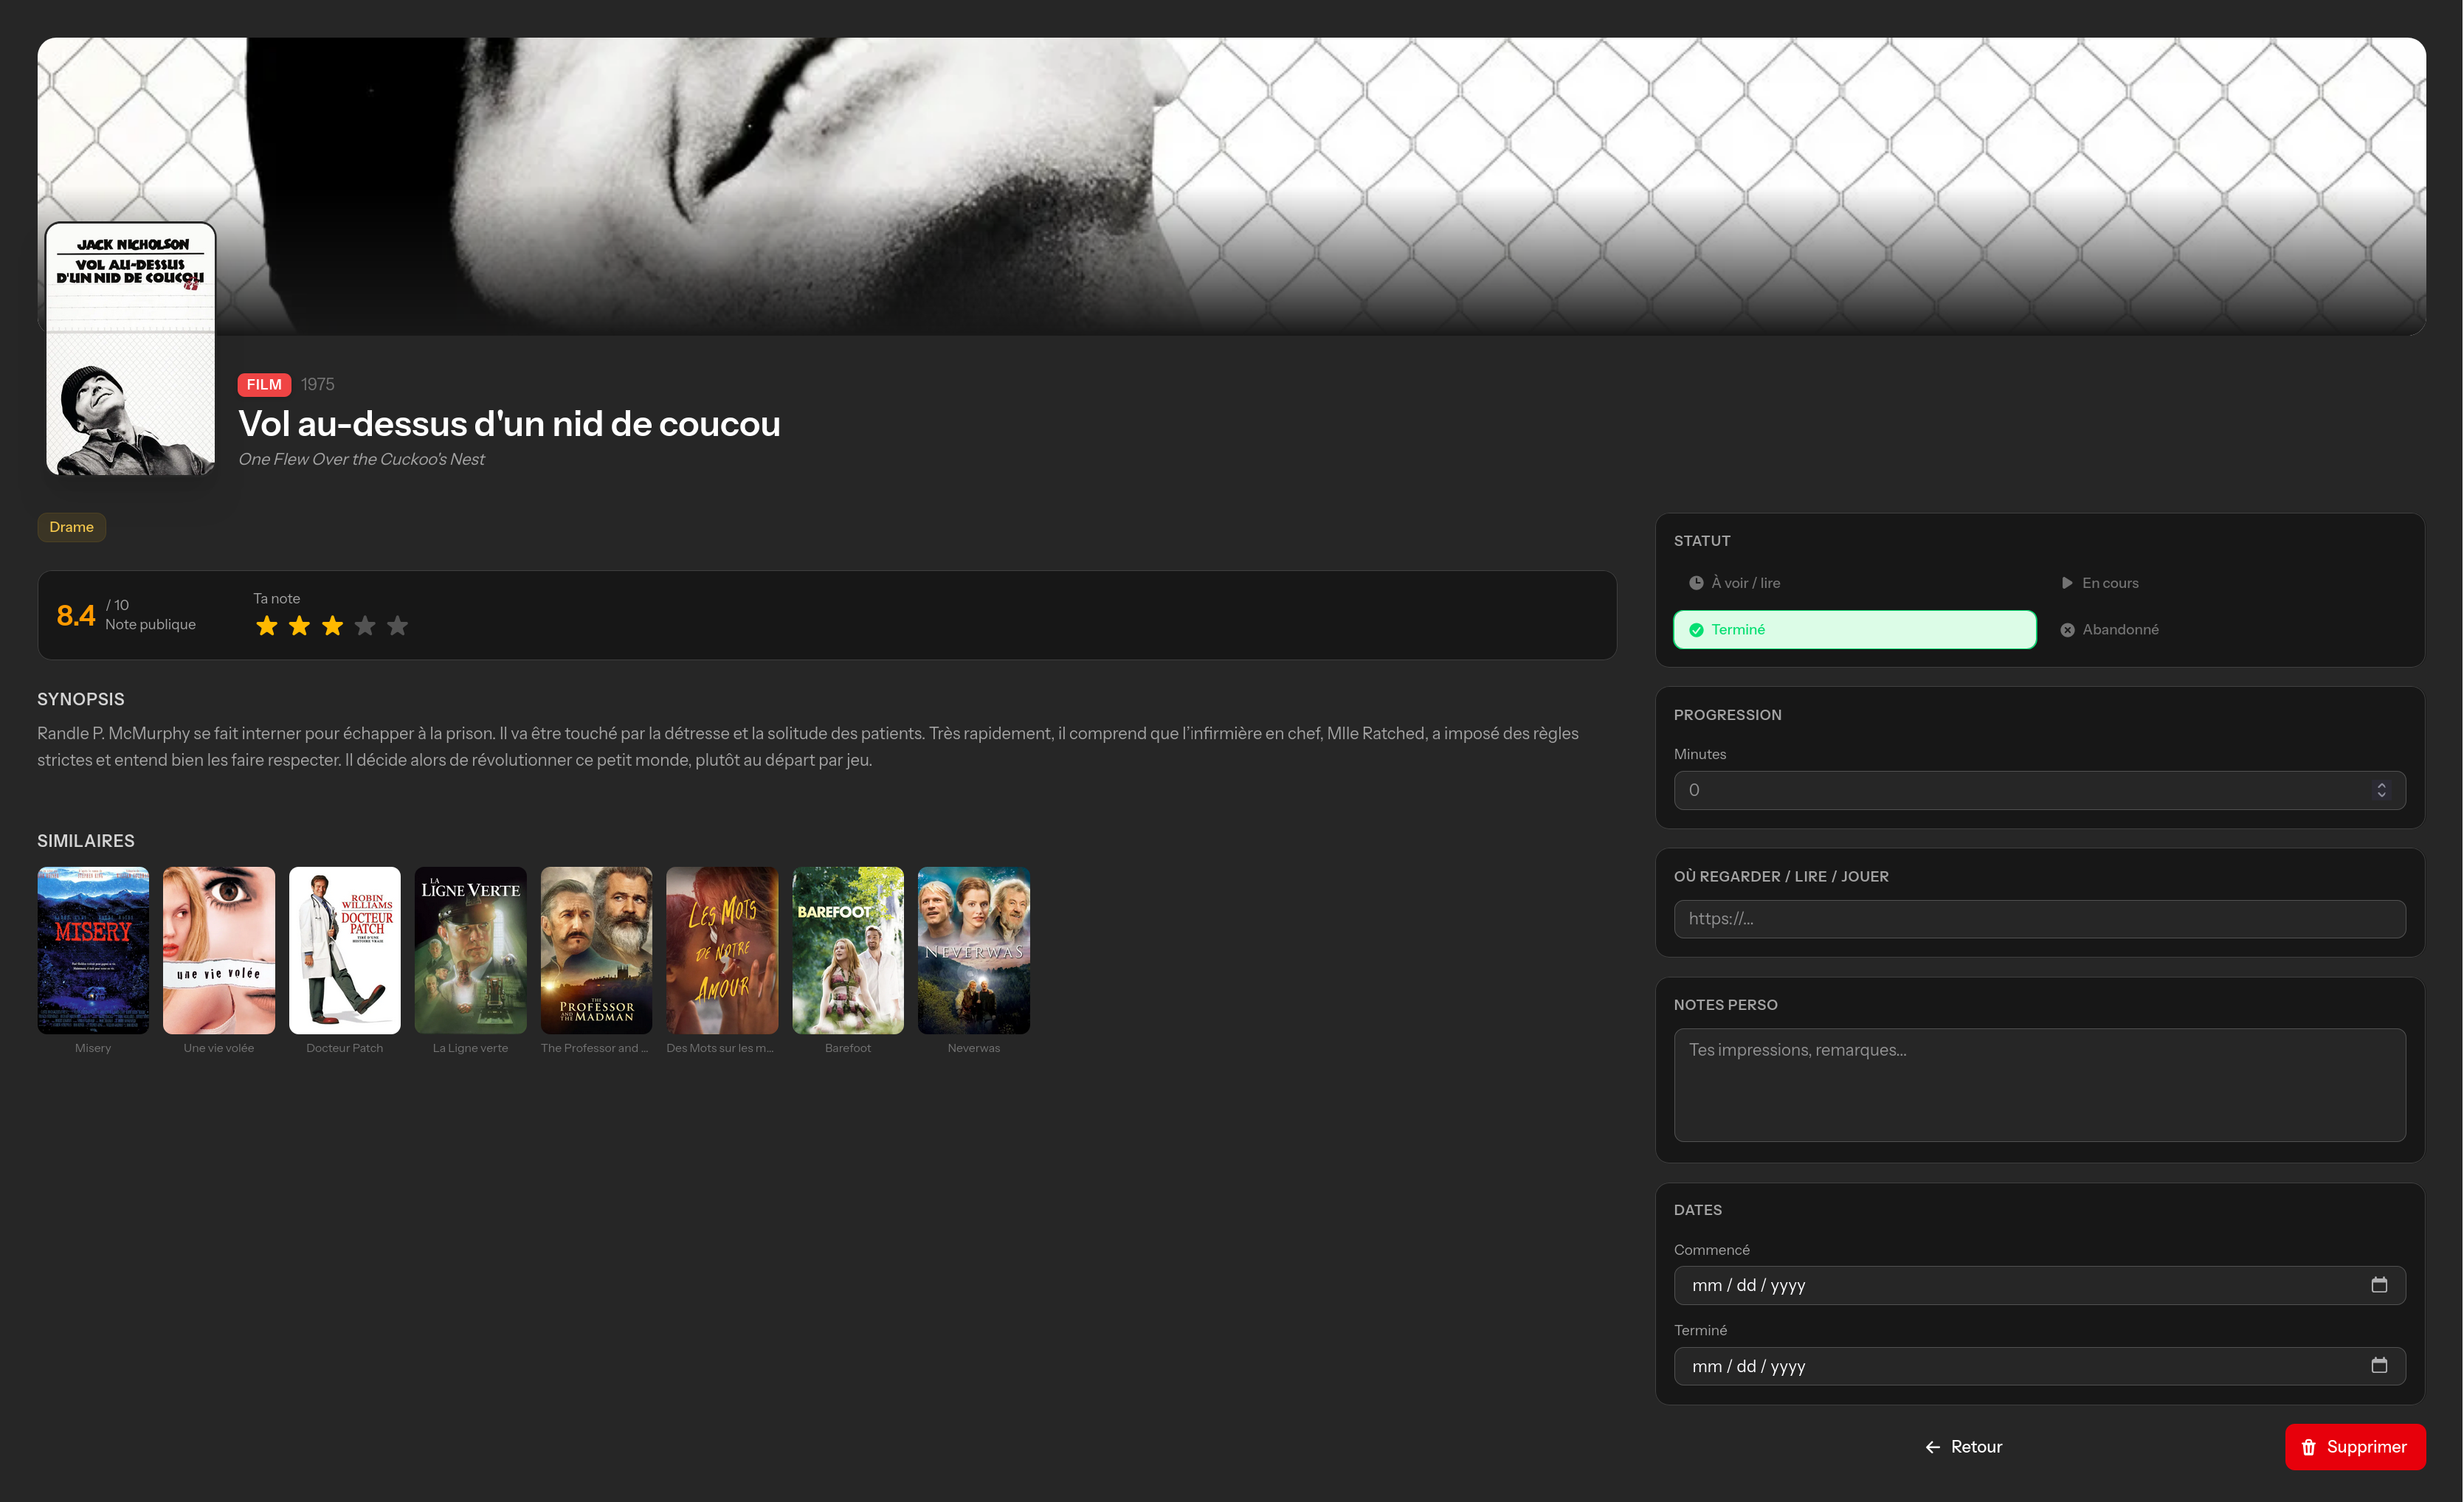Click the X icon next to "Abandonné"
This screenshot has width=2464, height=1502.
click(x=2068, y=629)
